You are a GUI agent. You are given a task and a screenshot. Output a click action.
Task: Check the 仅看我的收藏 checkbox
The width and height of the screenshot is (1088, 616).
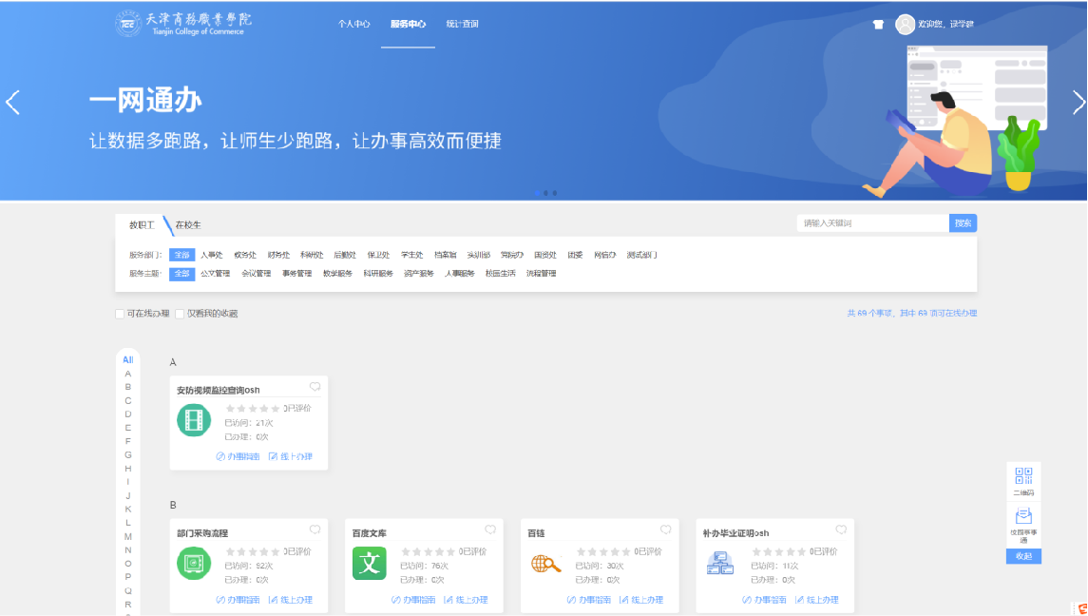[x=180, y=314]
